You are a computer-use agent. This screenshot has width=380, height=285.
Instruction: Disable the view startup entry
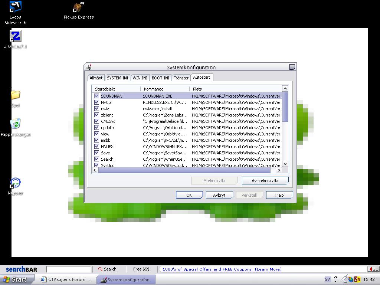pyautogui.click(x=97, y=134)
